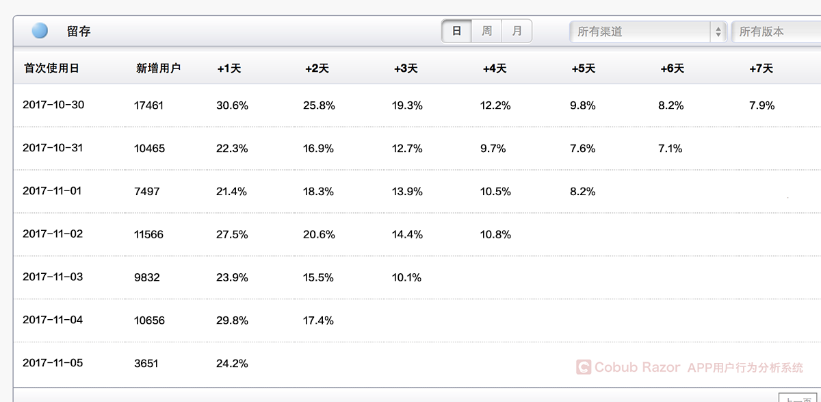
Task: Click the 留存 panel title
Action: (x=79, y=32)
